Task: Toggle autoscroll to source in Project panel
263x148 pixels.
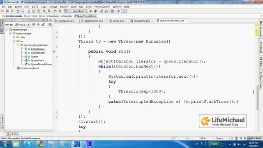Action: tap(33, 25)
